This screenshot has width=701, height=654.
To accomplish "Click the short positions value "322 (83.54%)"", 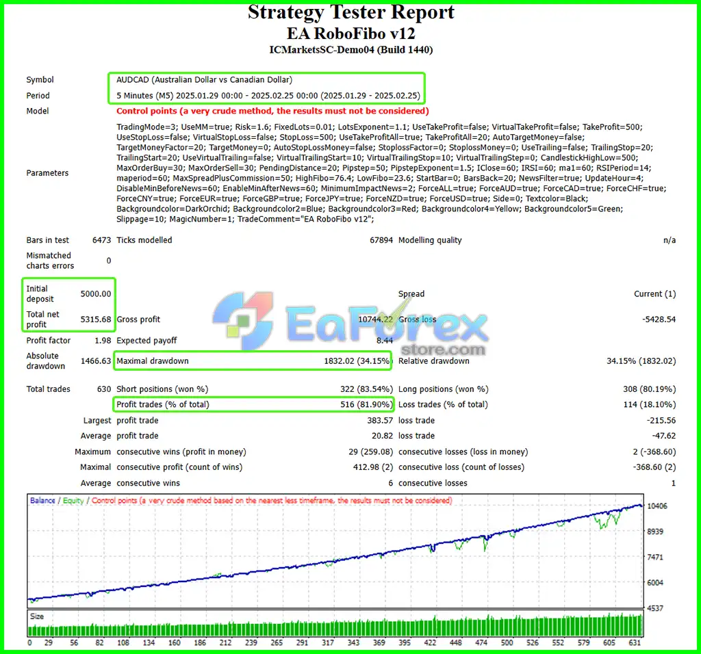I will 367,389.
